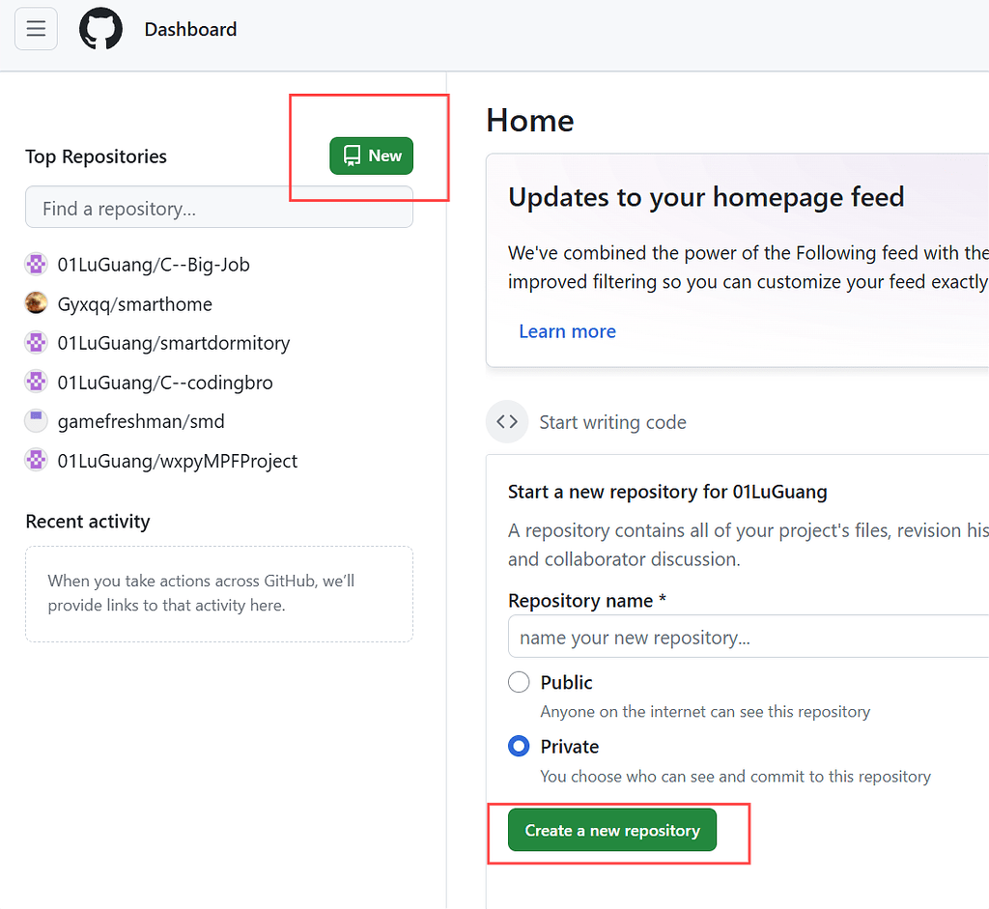Click the 01LuGuang/wxpyMPFProject avatar icon
This screenshot has height=909, width=989.
[x=36, y=461]
